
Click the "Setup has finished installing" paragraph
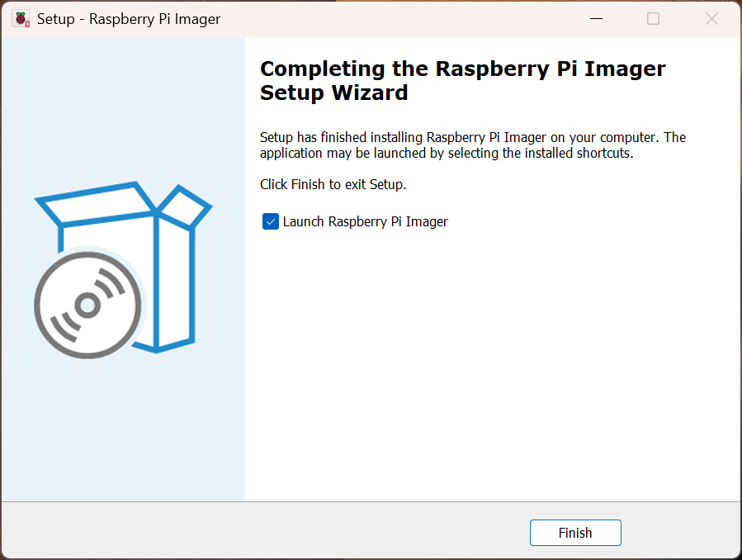pos(472,145)
